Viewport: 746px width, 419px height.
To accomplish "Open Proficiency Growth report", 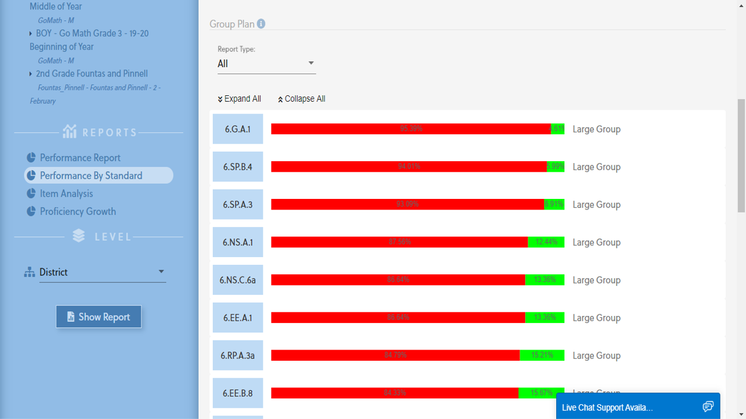I will tap(78, 211).
